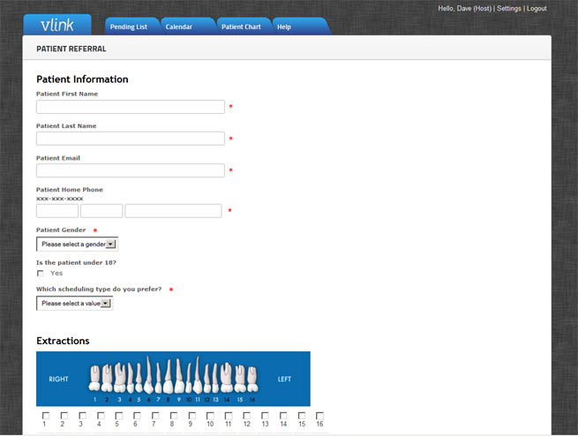Switch to the Calendar tab

coord(179,26)
